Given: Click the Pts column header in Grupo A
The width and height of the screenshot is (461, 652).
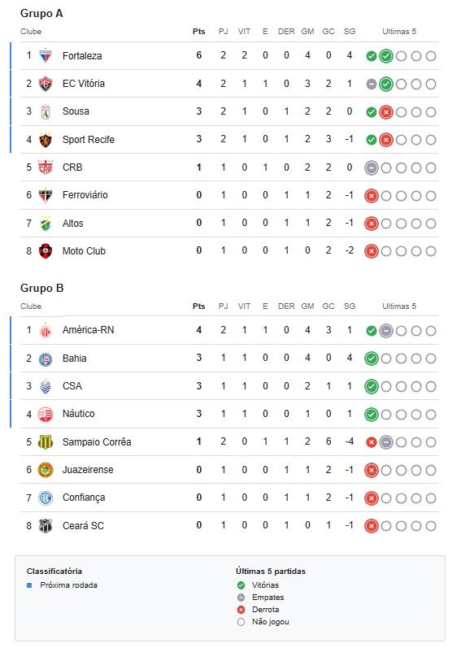Looking at the screenshot, I should (199, 32).
